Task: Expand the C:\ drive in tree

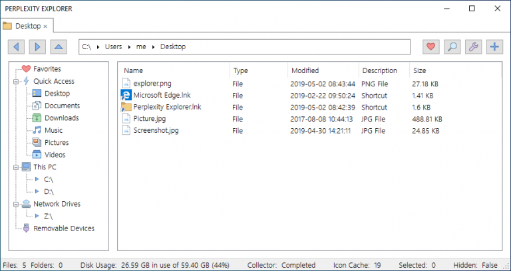Action: pyautogui.click(x=38, y=179)
